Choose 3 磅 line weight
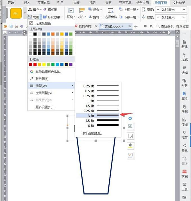Viewport: 191px width, 201px height. coord(98,116)
